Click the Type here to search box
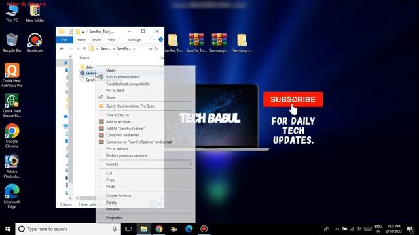 point(68,229)
